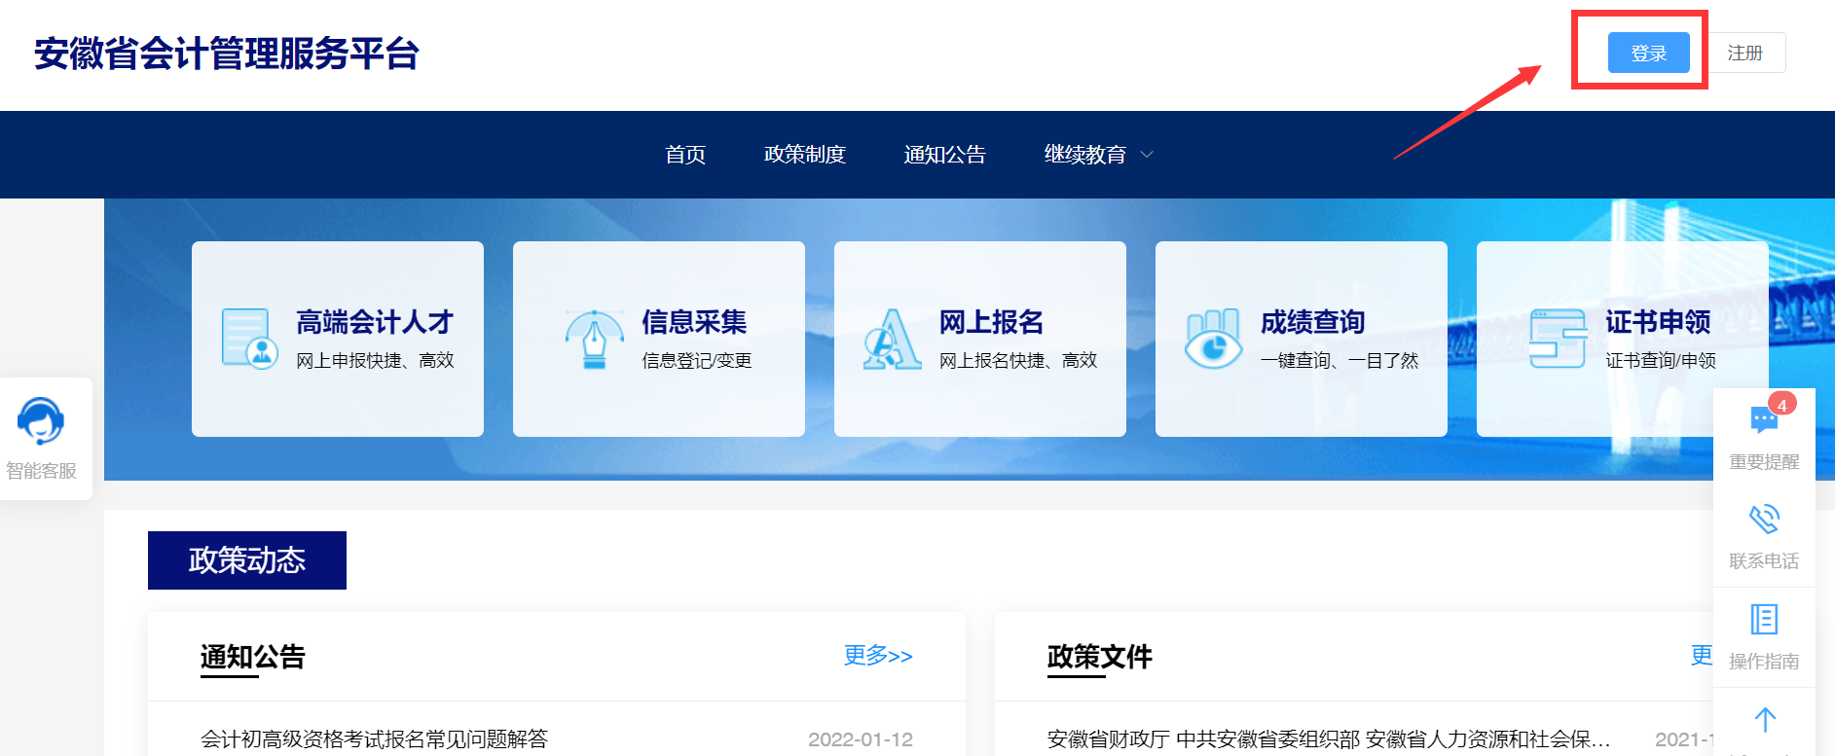Open the 通知公告 navigation menu item
Viewport: 1835px width, 756px height.
(944, 155)
